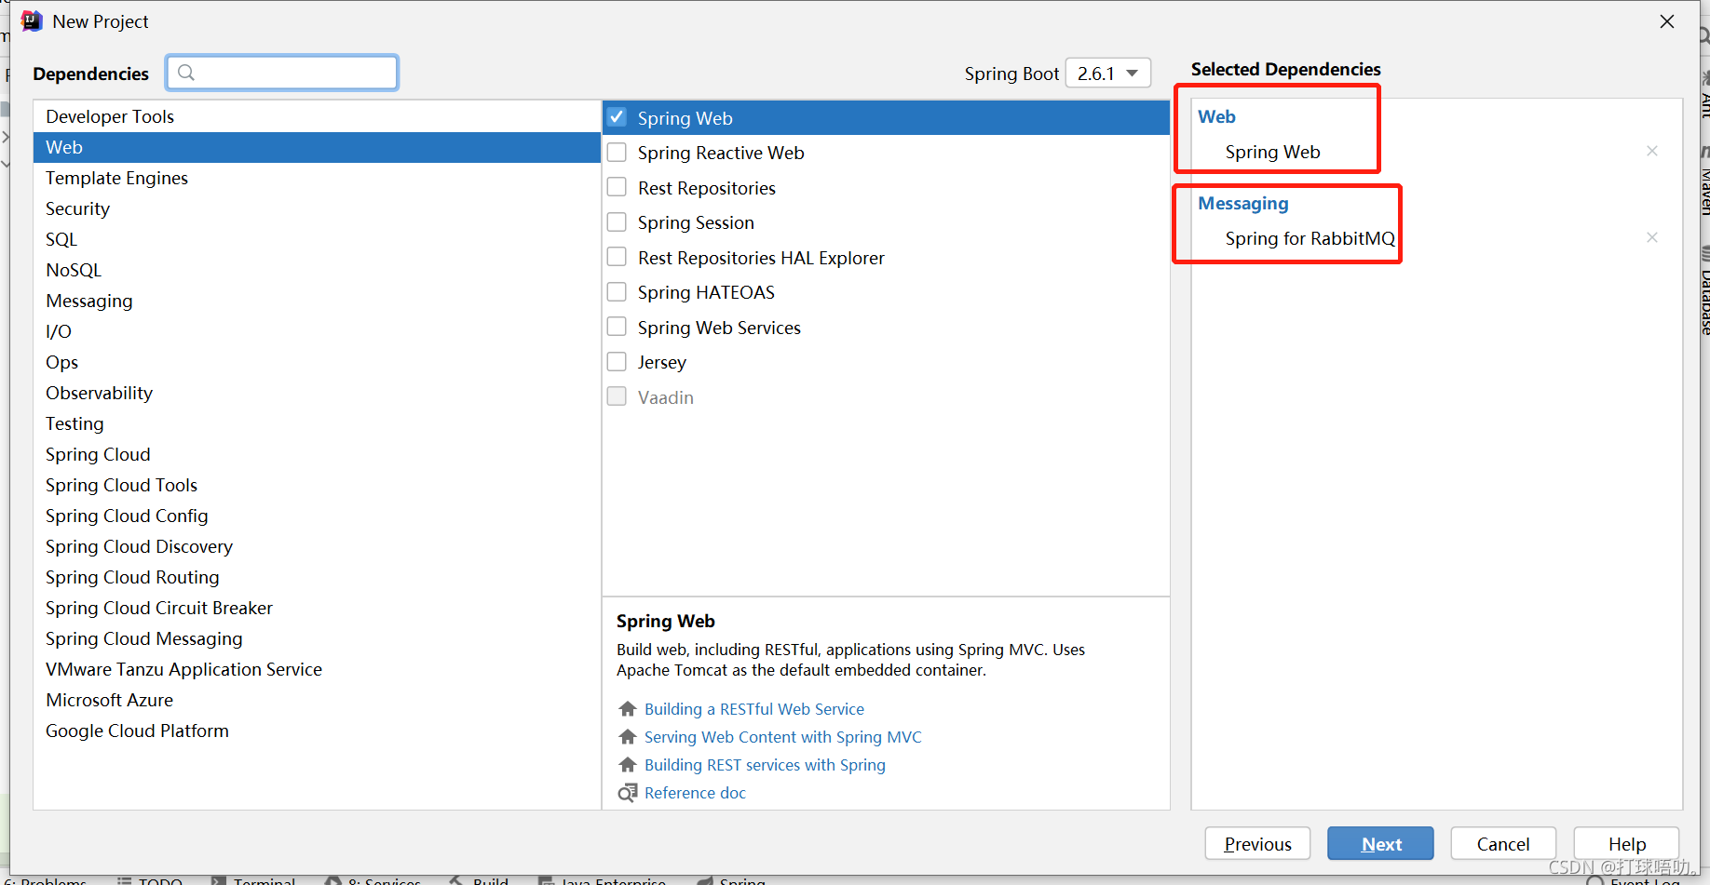Click the home icon beside Building a RESTful Web Service
Viewport: 1710px width, 885px height.
pyautogui.click(x=628, y=709)
